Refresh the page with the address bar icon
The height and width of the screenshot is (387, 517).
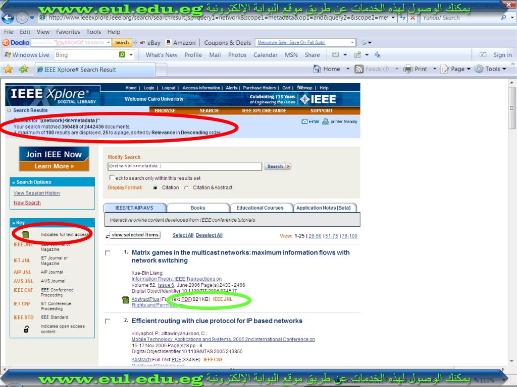(x=402, y=18)
